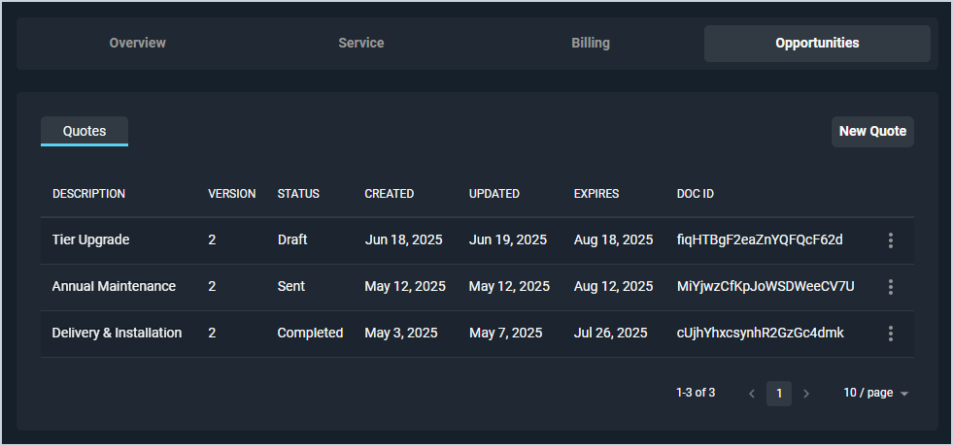The image size is (953, 446).
Task: Open the Annual Maintenance row actions menu
Action: (890, 287)
